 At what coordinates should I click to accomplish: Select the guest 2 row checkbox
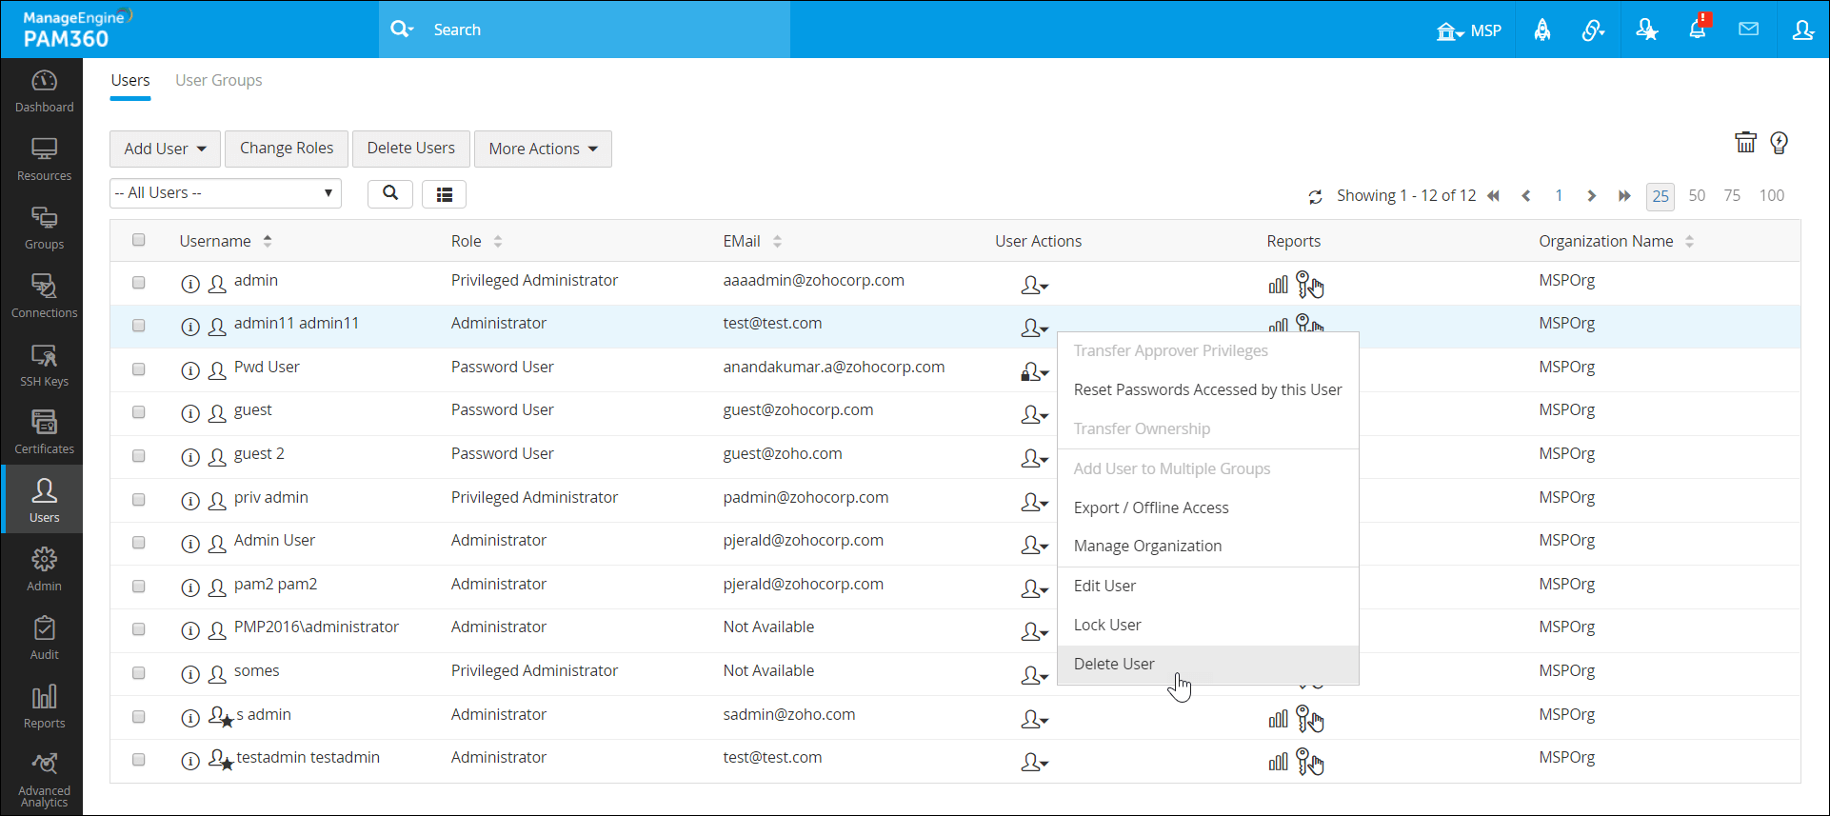[139, 456]
